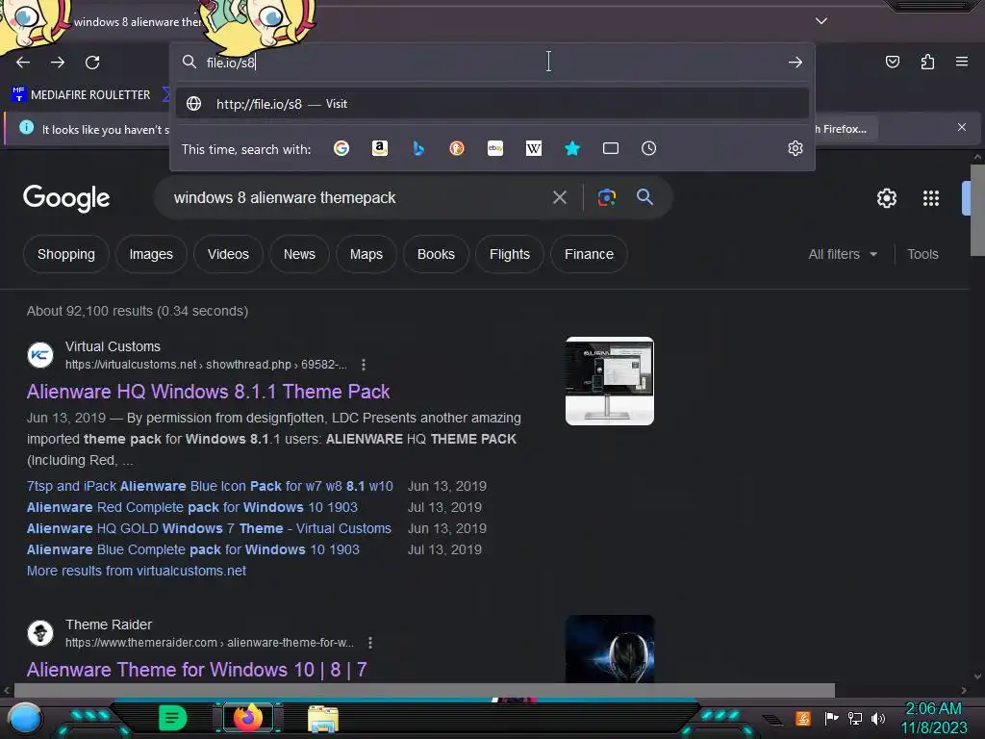This screenshot has height=739, width=985.
Task: Open the Google apps grid
Action: pos(931,198)
